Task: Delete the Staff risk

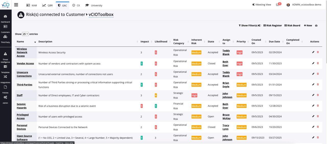Action: tap(318, 95)
